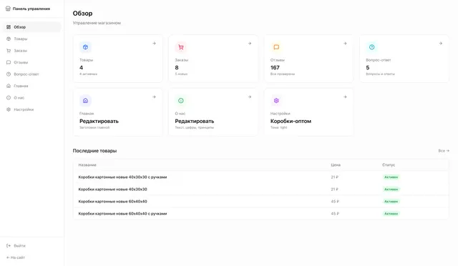
Task: Open Главная card via its arrow
Action: pos(154,97)
